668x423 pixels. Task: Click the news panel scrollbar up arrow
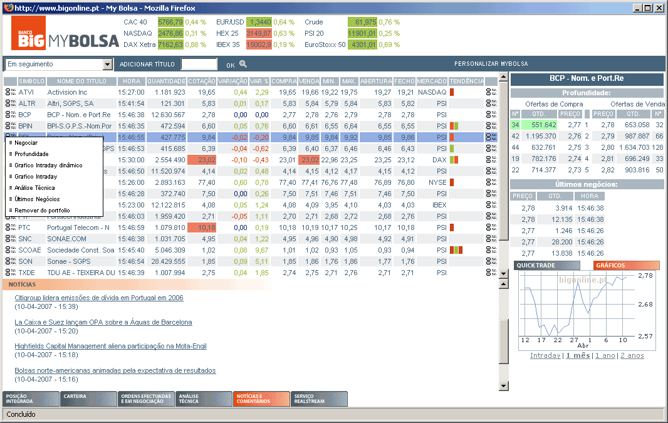[504, 284]
